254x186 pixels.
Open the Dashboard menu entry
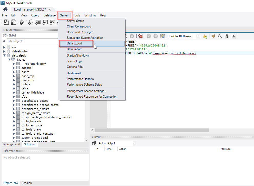click(x=92, y=73)
